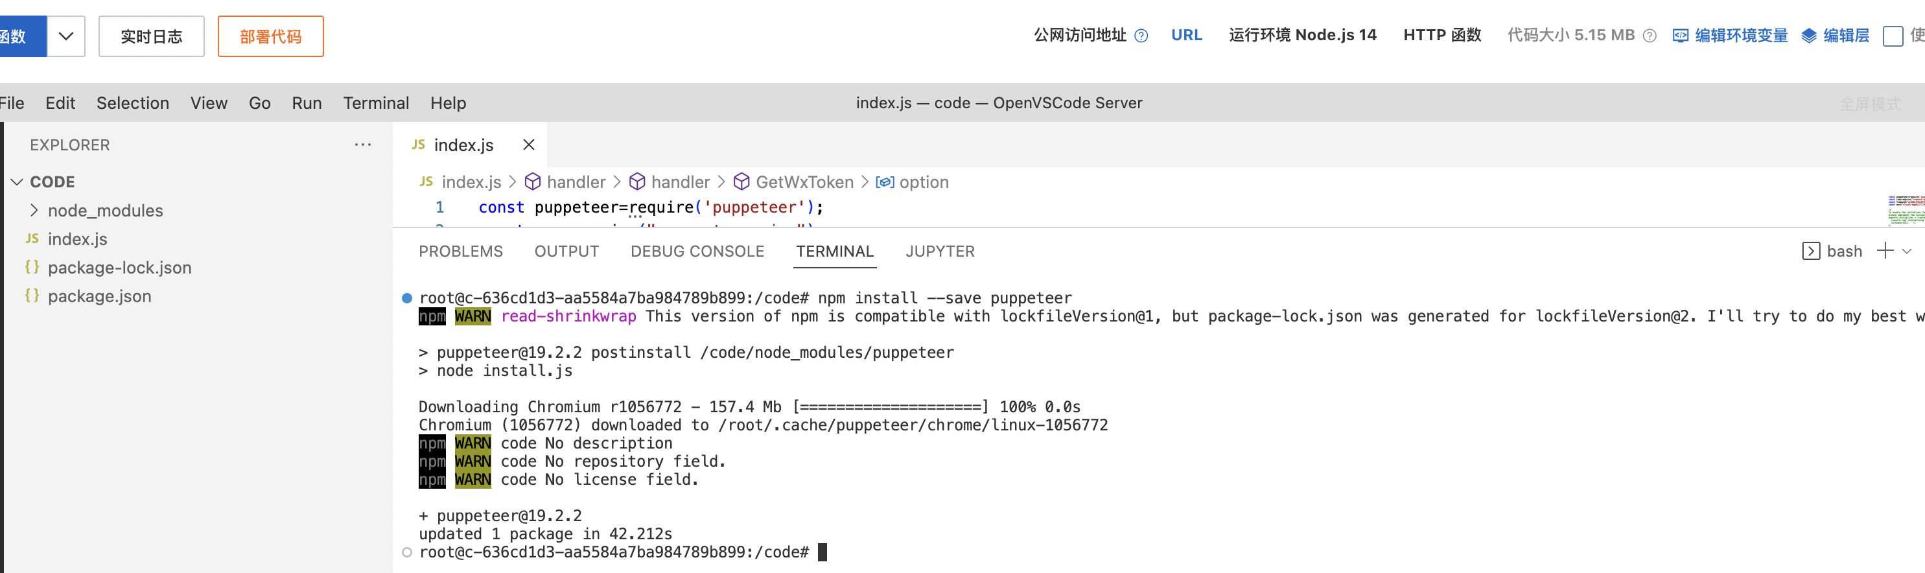Switch to the PROBLEMS tab
This screenshot has width=1925, height=573.
(460, 251)
